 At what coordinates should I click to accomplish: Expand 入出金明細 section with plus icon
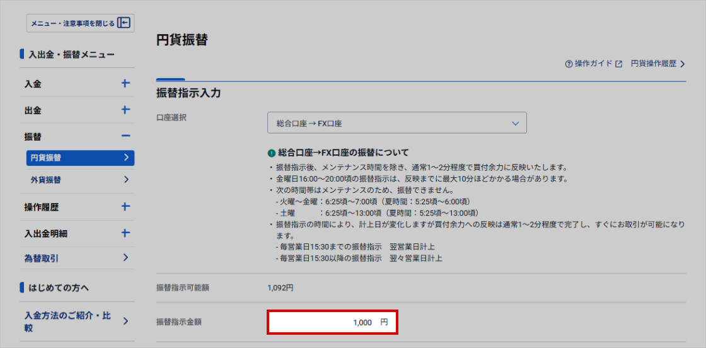pos(125,233)
